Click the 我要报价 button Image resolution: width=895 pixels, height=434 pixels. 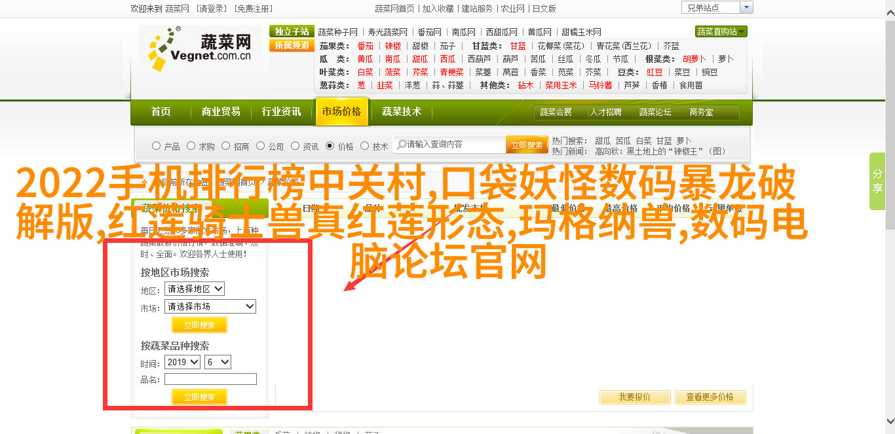(x=635, y=397)
